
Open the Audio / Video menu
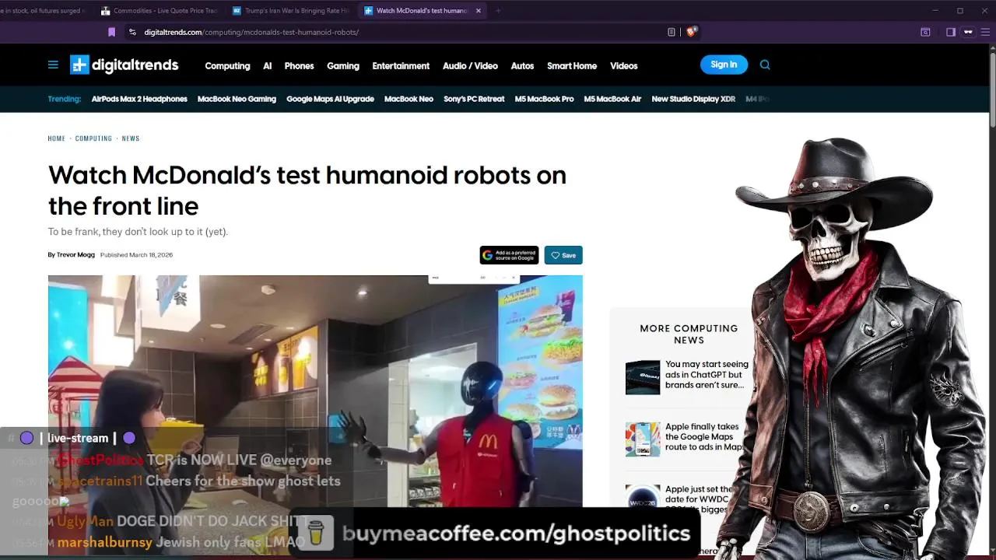tap(470, 65)
